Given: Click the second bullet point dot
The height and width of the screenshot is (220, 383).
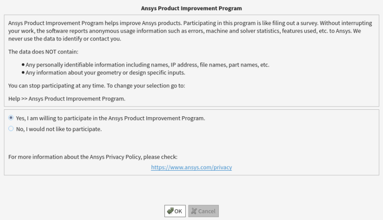Looking at the screenshot, I should coord(23,73).
